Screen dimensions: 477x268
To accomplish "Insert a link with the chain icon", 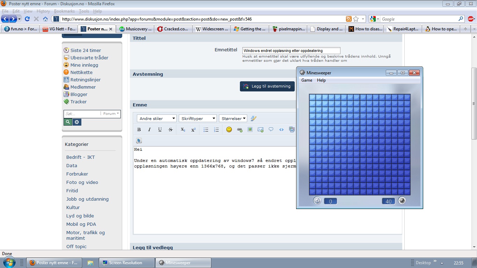I will click(x=240, y=129).
